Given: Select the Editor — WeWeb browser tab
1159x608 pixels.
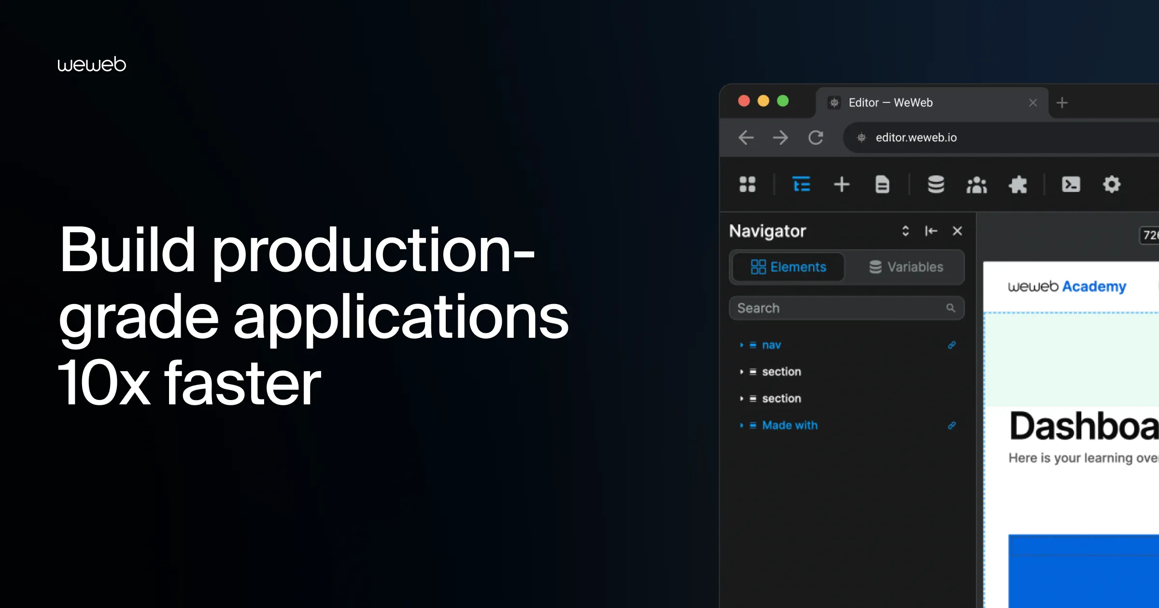Looking at the screenshot, I should coord(932,103).
